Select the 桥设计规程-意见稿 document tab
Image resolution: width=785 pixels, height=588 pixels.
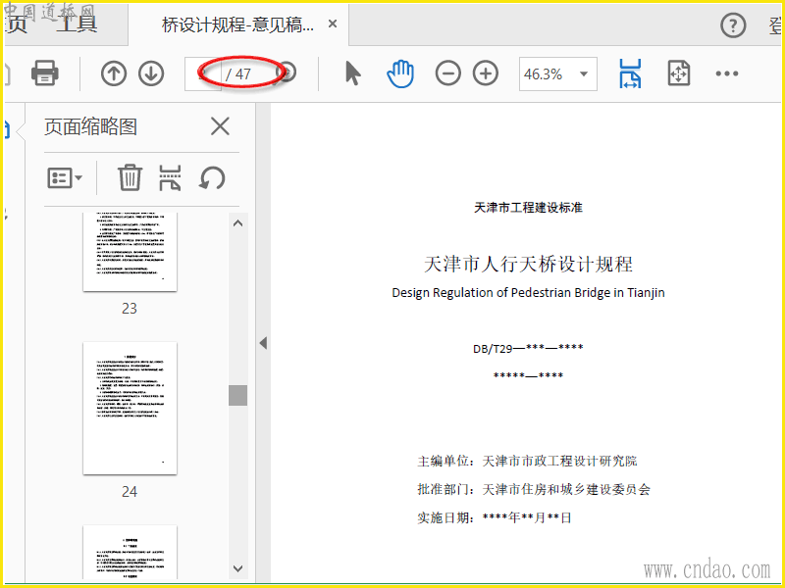click(x=237, y=24)
